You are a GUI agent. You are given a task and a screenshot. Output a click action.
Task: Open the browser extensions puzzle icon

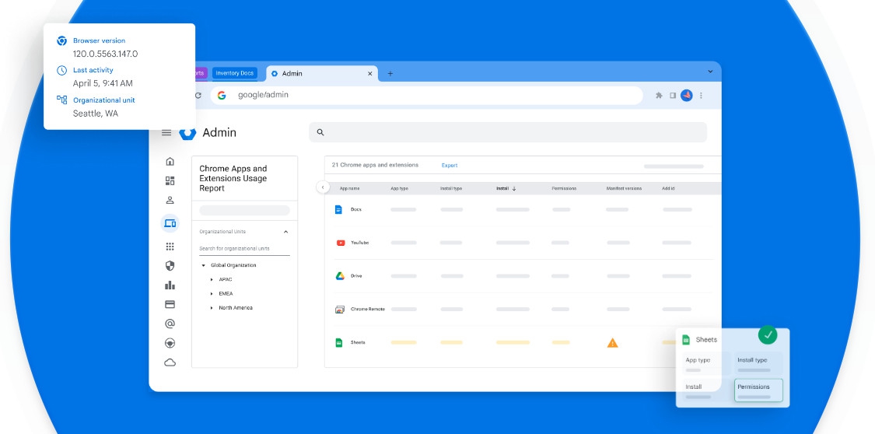[659, 96]
